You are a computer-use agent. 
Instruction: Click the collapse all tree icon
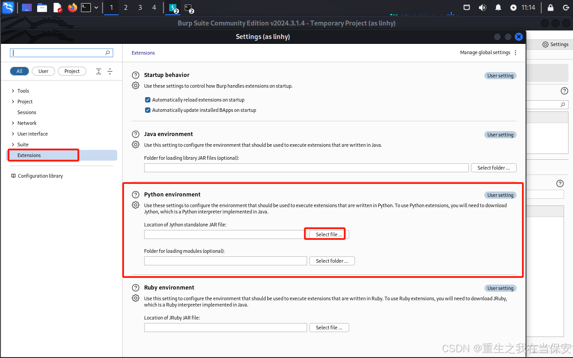point(110,71)
